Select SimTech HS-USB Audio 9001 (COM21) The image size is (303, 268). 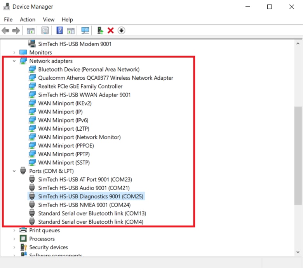84,188
